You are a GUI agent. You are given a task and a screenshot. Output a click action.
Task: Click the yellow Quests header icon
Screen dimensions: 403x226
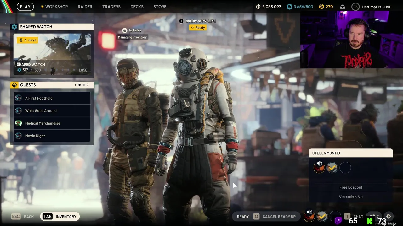14,85
